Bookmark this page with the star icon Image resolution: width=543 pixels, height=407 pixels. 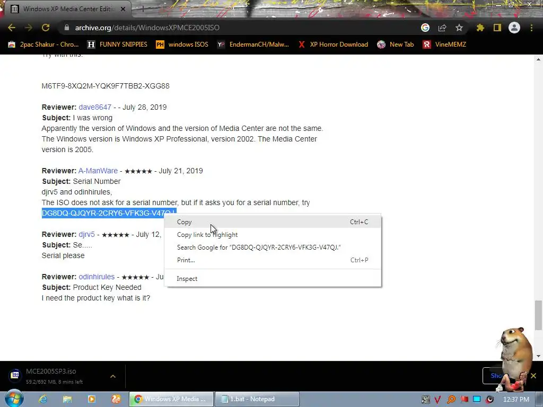coord(459,28)
